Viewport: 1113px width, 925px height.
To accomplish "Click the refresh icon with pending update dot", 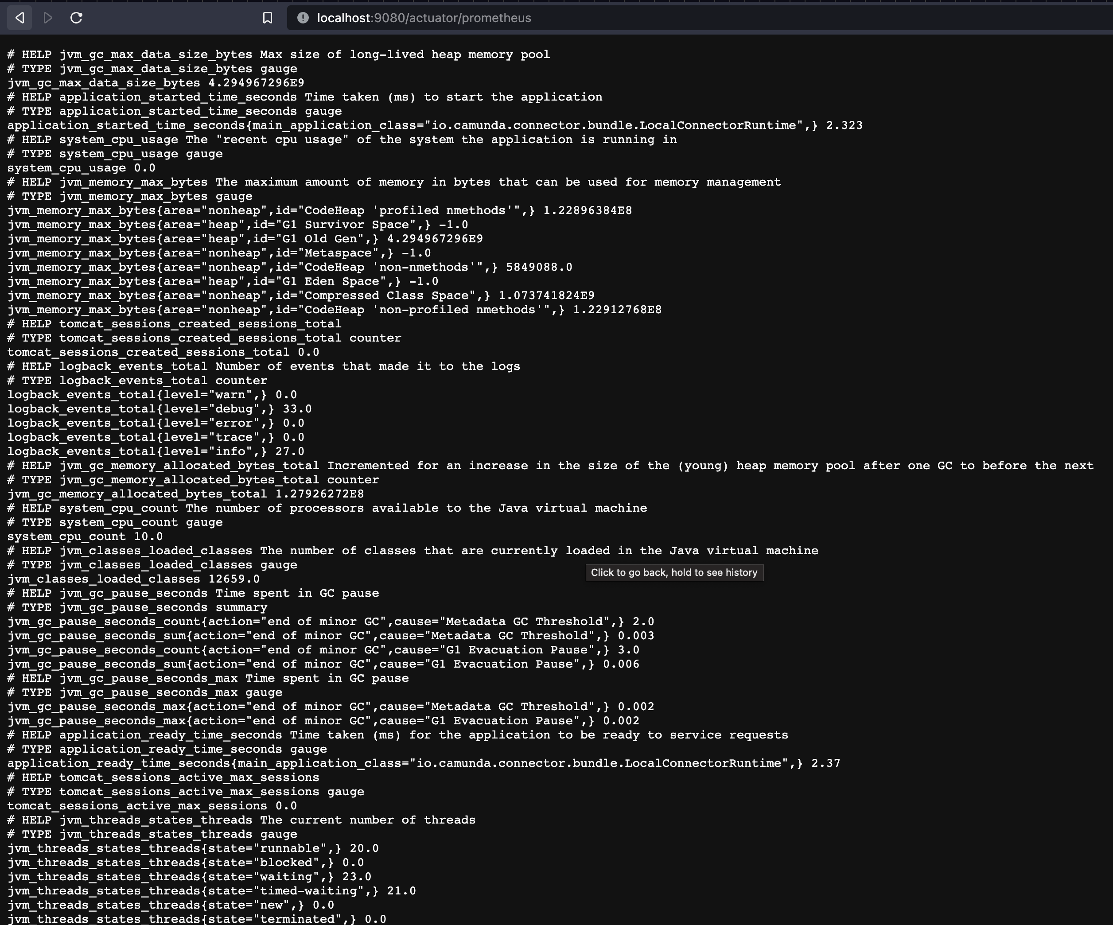I will point(76,17).
